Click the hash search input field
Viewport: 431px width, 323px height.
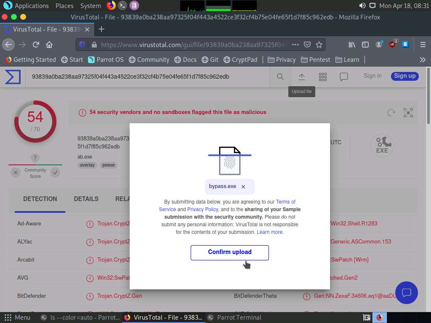tap(147, 77)
